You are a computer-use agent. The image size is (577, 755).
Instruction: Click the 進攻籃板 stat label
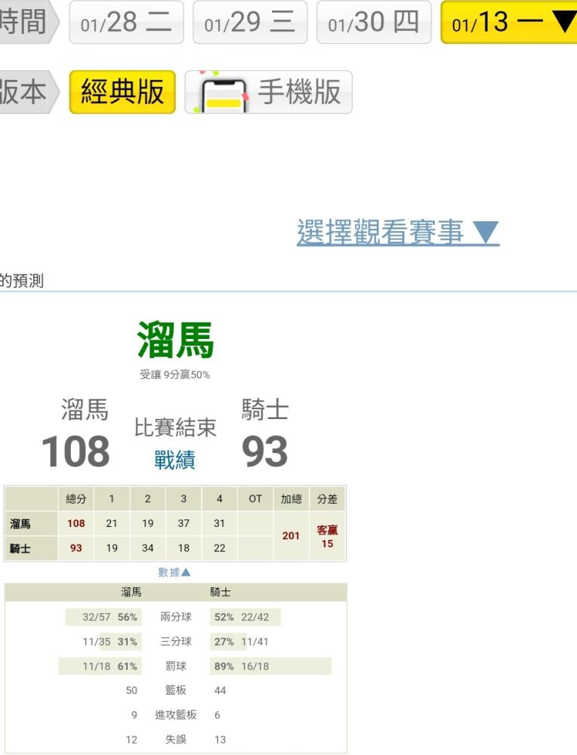(176, 715)
